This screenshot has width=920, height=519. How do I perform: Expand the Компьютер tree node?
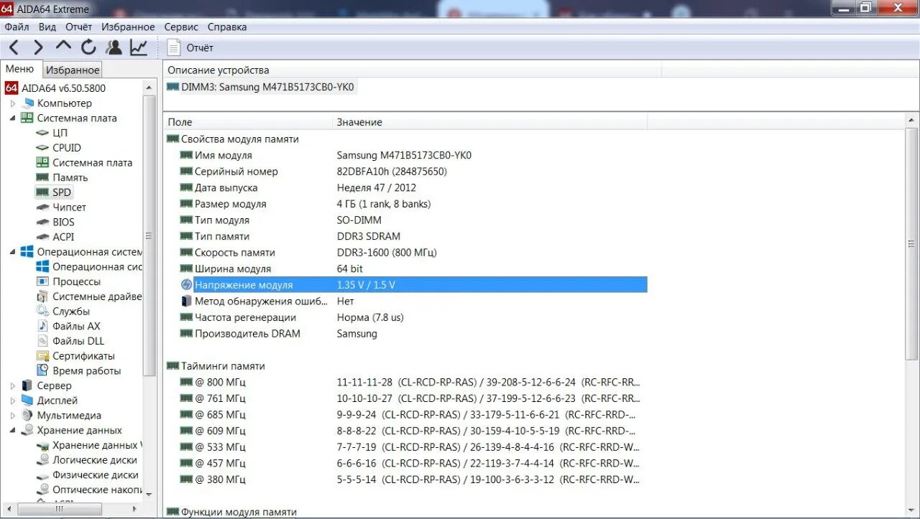coord(13,103)
